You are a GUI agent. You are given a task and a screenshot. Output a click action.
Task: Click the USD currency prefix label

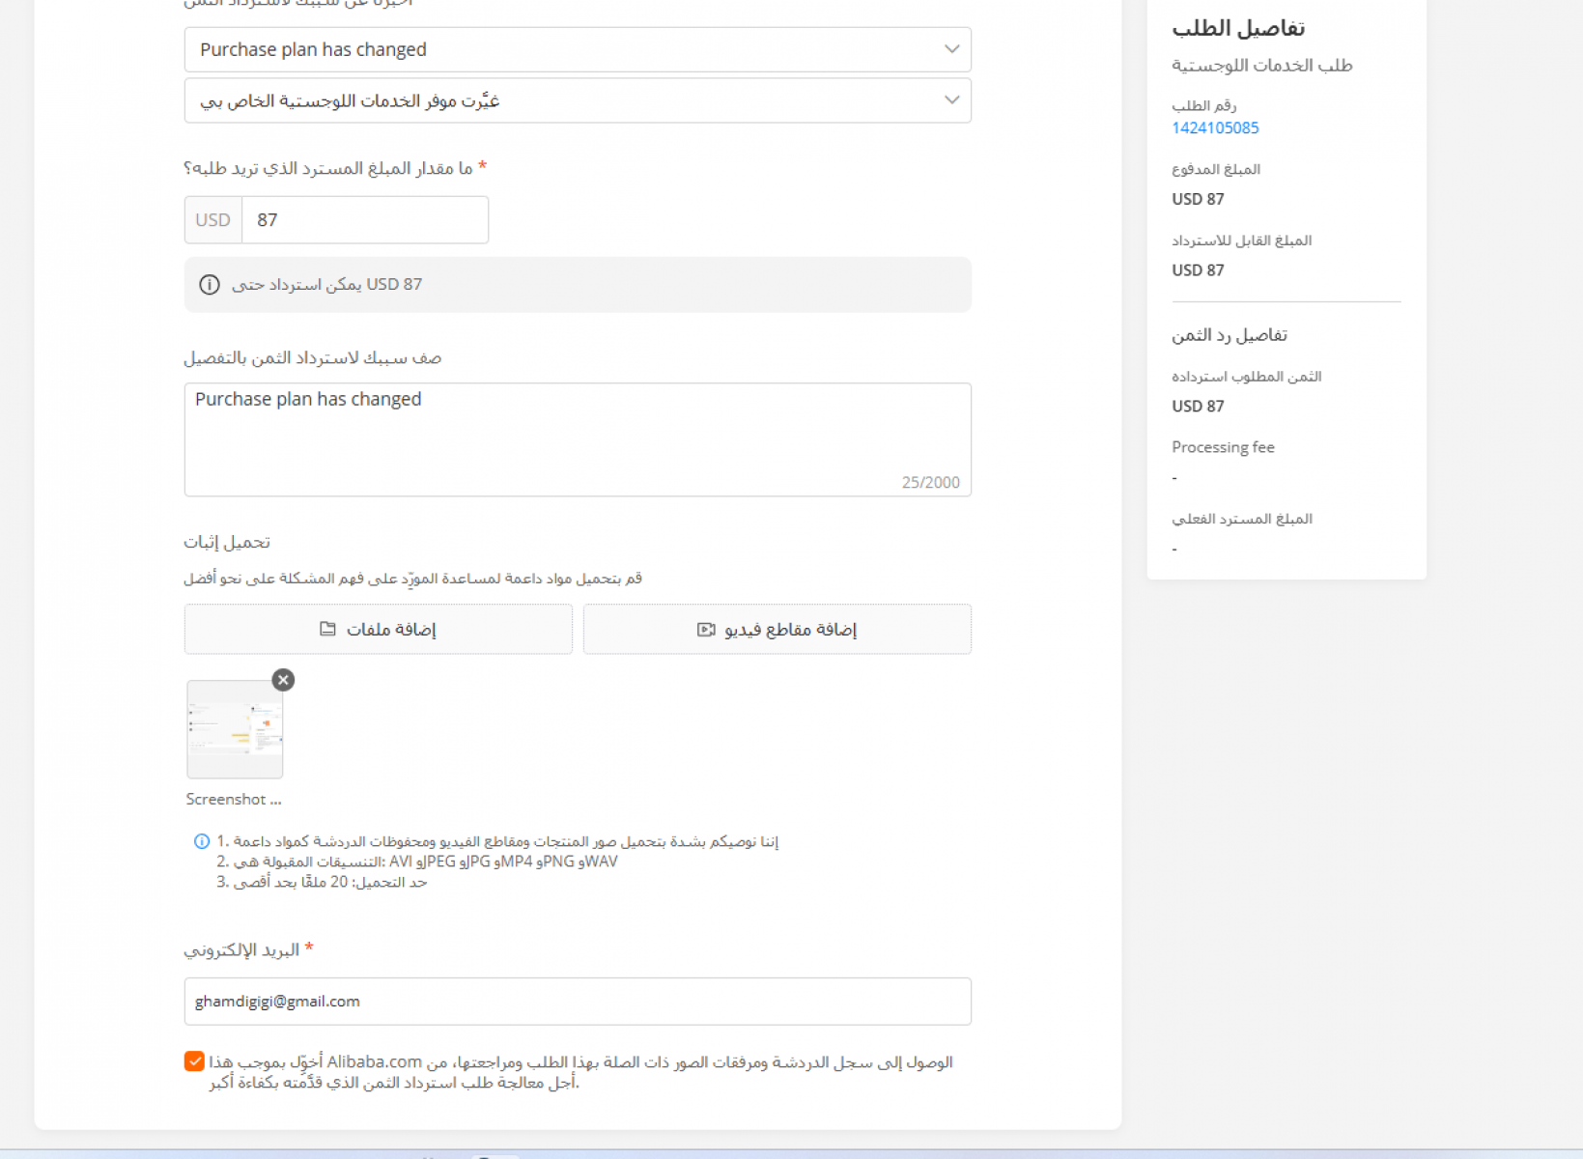[x=213, y=220]
